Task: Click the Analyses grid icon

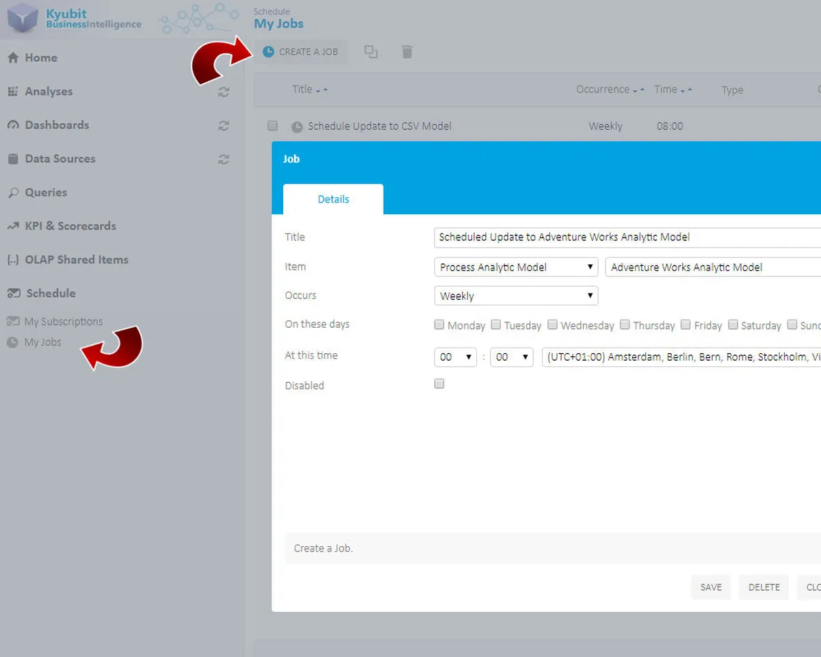Action: 12,92
